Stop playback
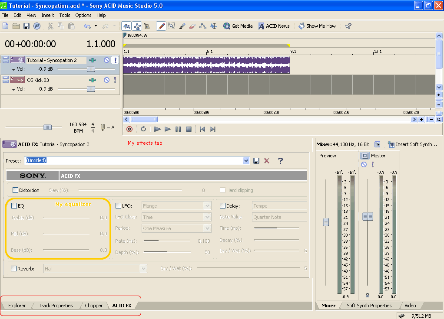 (x=189, y=129)
